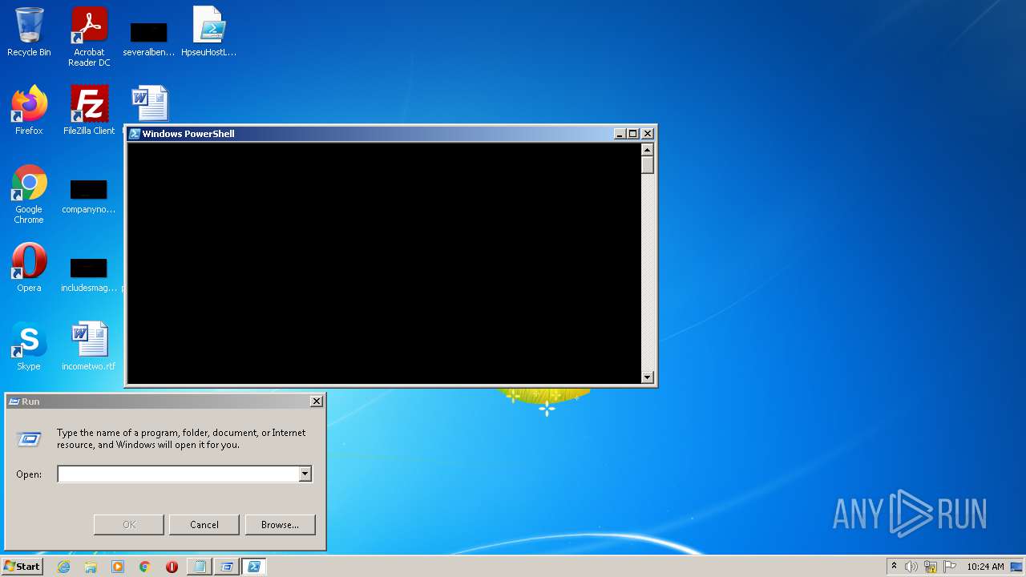Maximize the Windows PowerShell window

pyautogui.click(x=633, y=134)
